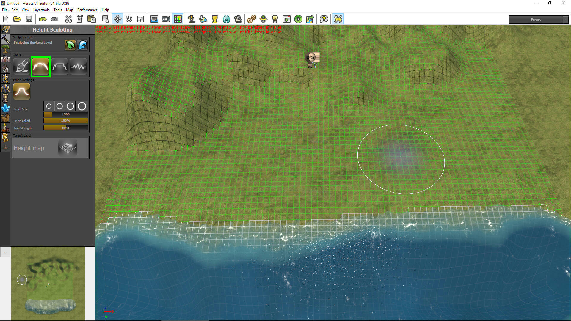Adjust the Tool Strength slider
Screen dimensions: 571x321
click(66, 128)
